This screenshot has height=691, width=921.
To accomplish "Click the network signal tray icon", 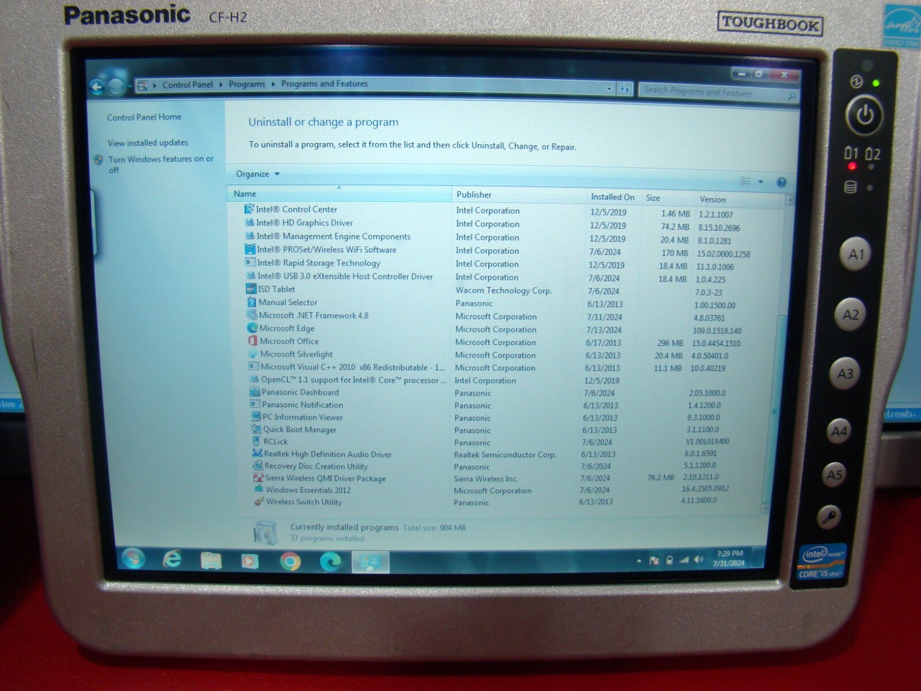I will (684, 560).
